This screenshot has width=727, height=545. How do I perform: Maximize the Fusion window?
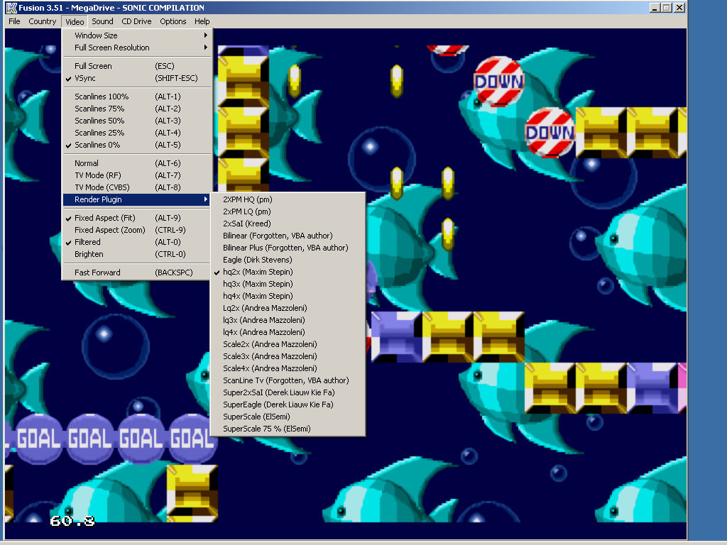[667, 7]
